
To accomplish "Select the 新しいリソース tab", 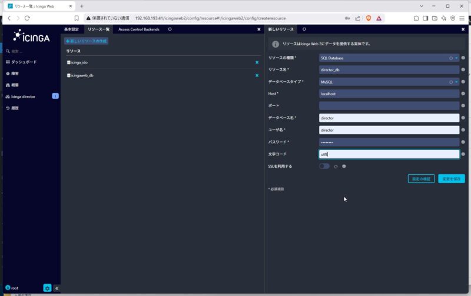I will [x=281, y=29].
